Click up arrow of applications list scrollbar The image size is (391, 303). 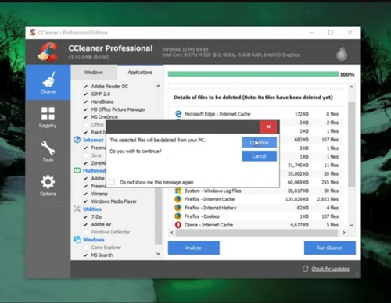[158, 86]
